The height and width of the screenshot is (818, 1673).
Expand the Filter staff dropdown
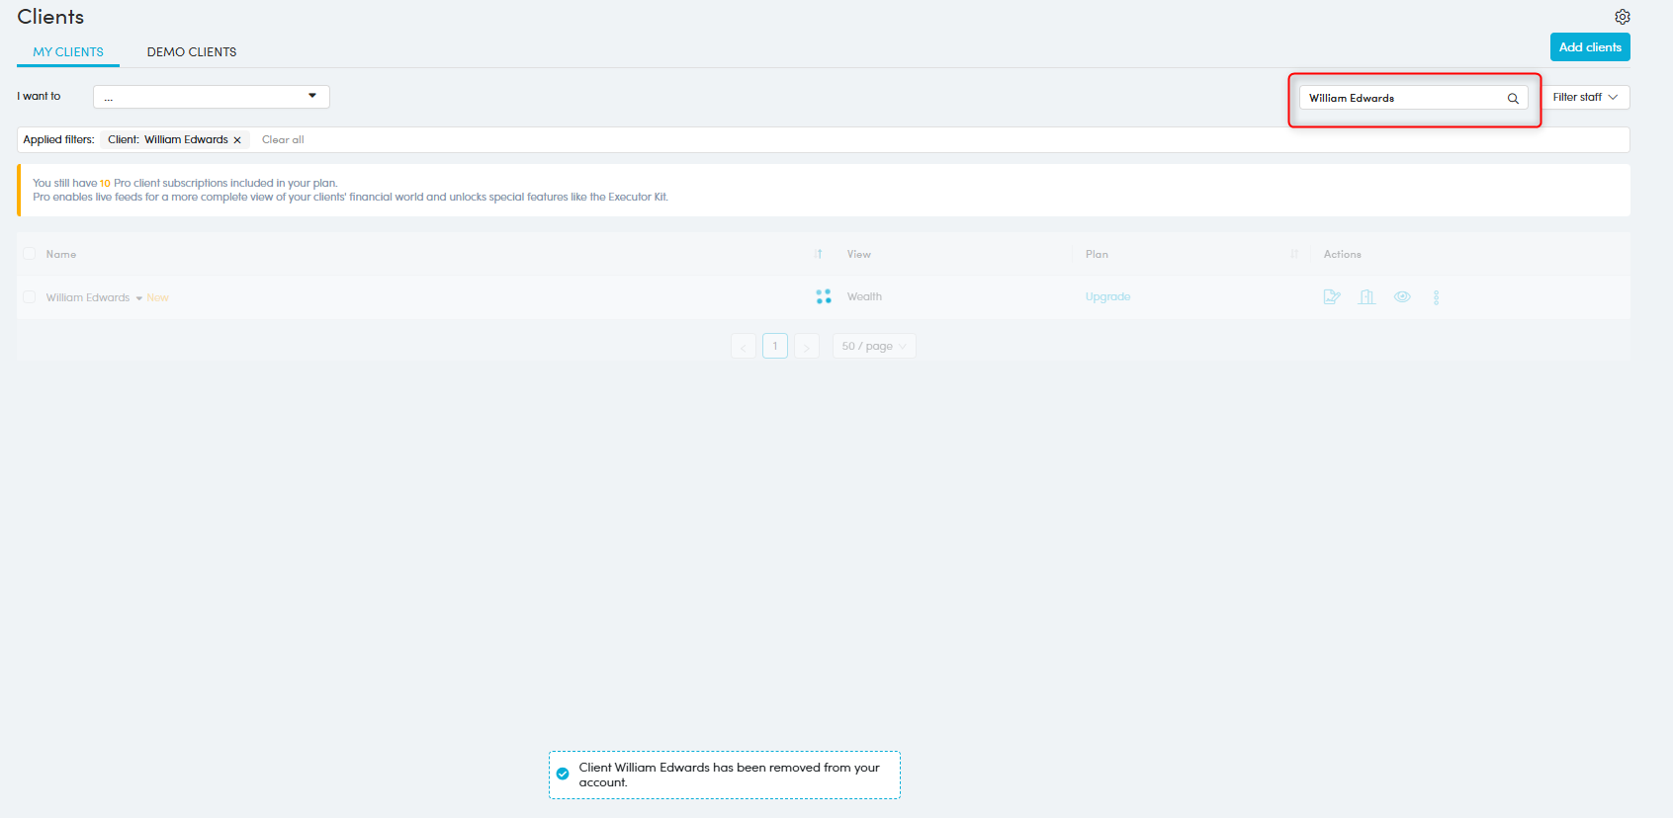click(x=1584, y=98)
